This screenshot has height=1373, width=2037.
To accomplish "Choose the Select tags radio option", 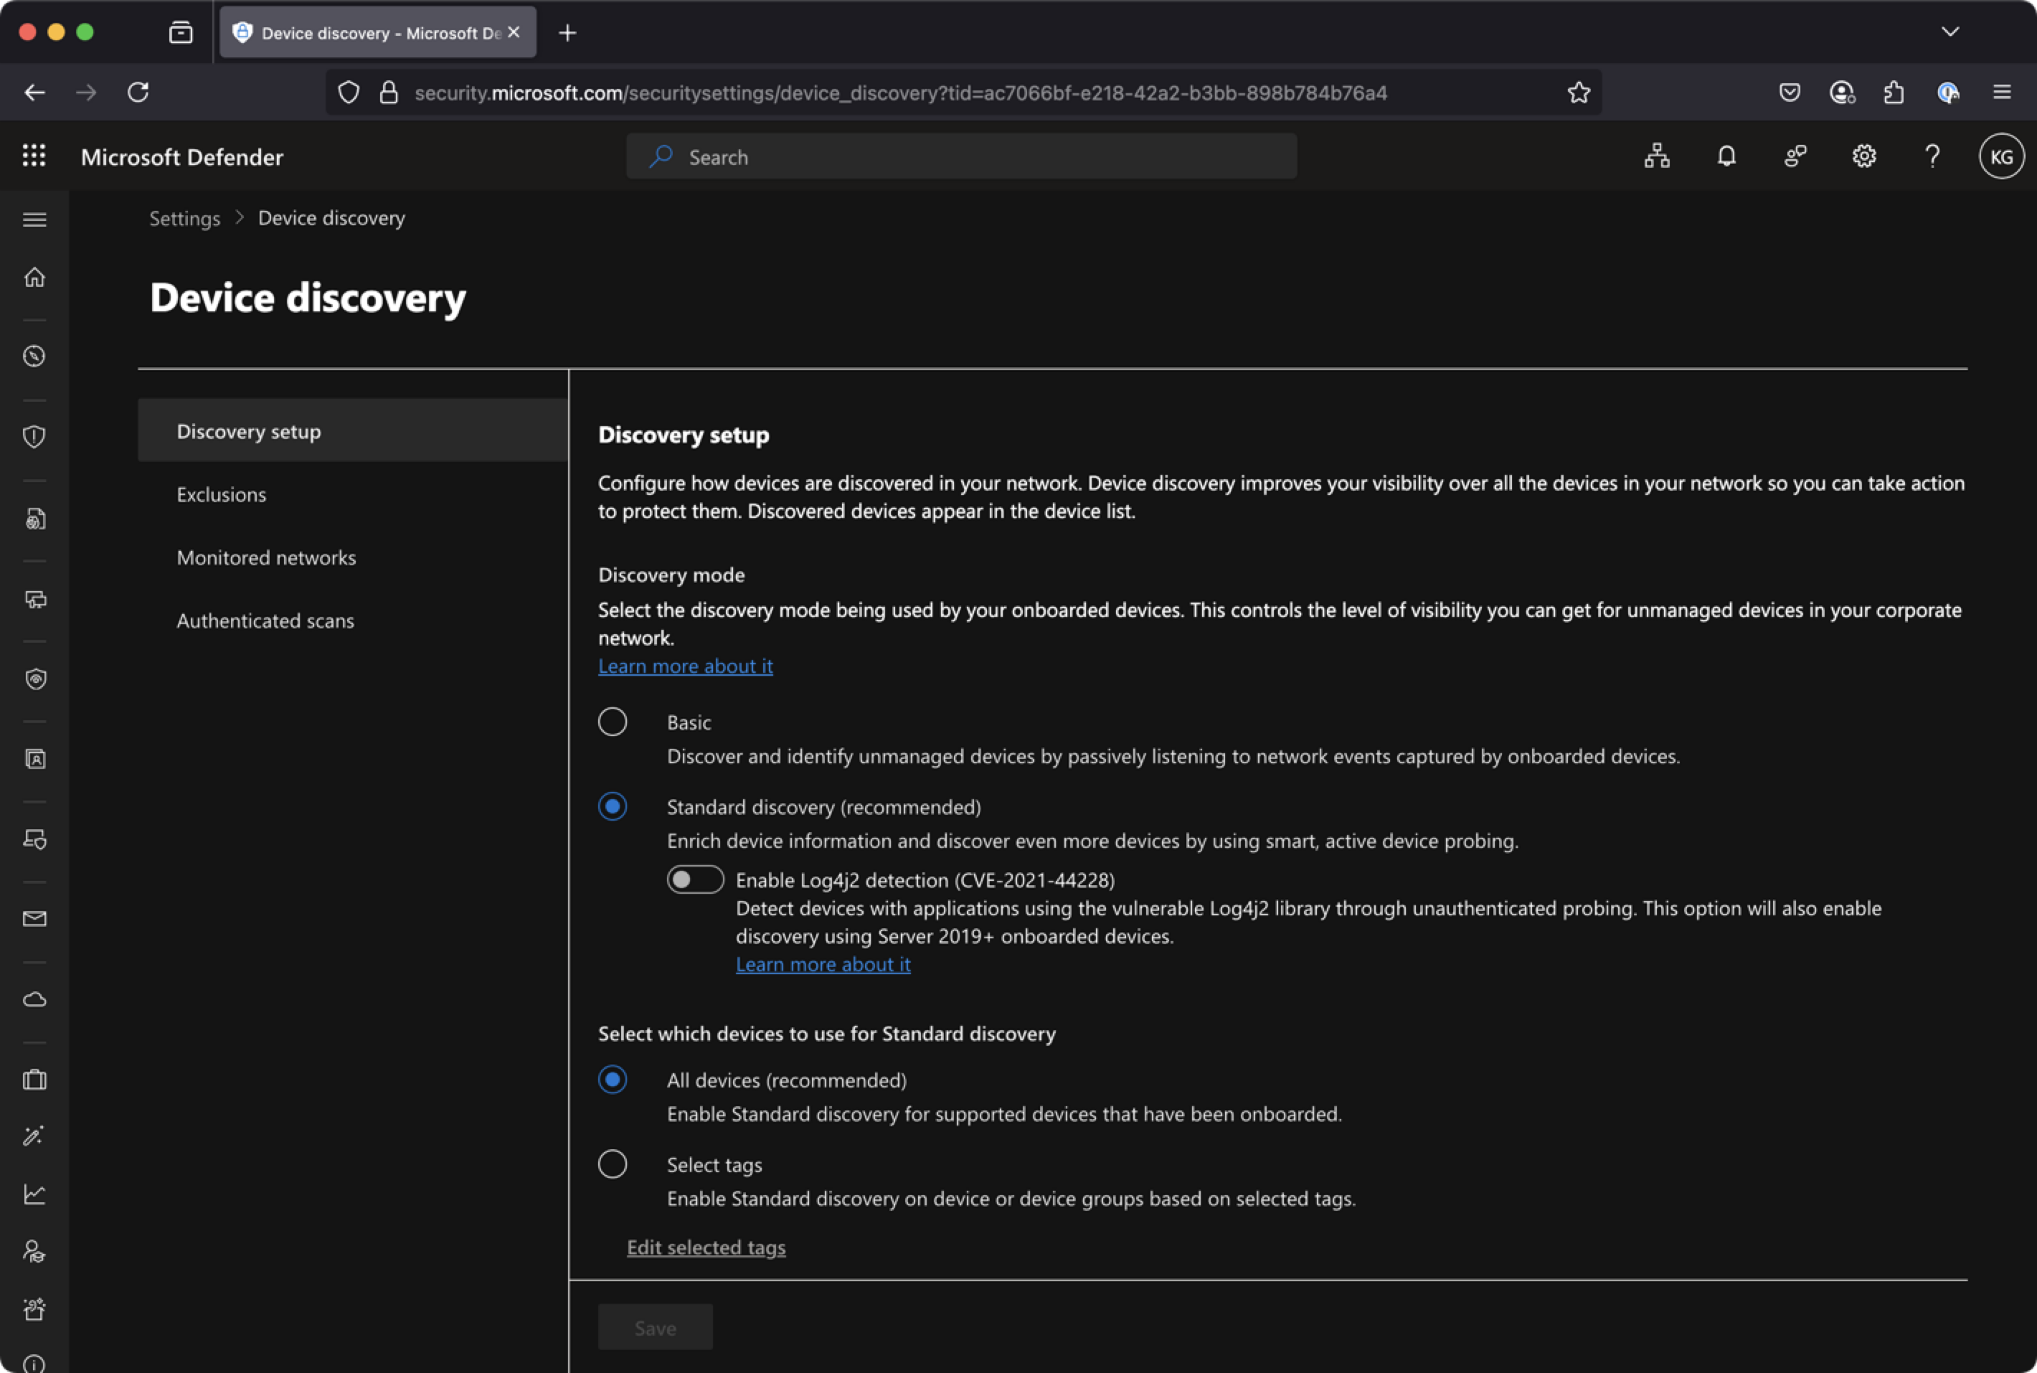I will pyautogui.click(x=612, y=1164).
